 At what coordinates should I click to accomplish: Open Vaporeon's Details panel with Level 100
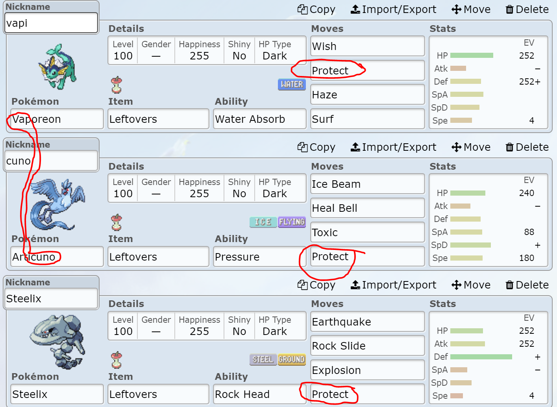pyautogui.click(x=207, y=50)
